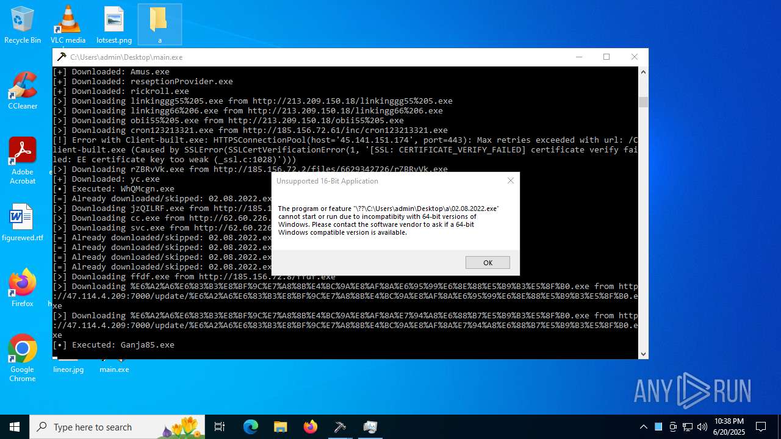The image size is (781, 439).
Task: Close the main.exe console window
Action: [635, 57]
